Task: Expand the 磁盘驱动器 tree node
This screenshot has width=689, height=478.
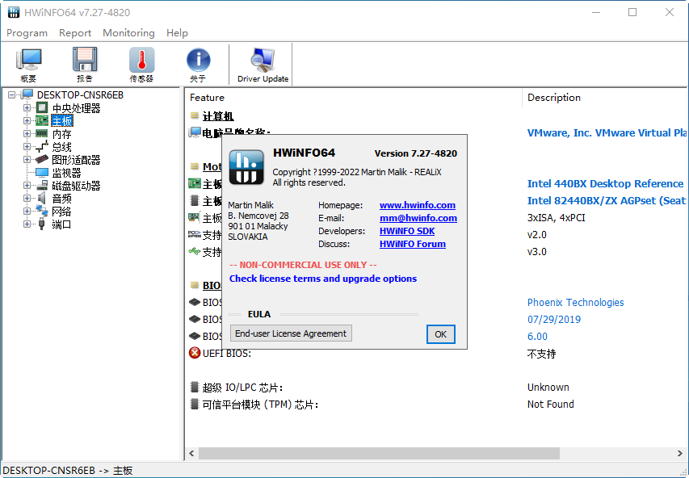Action: [27, 186]
